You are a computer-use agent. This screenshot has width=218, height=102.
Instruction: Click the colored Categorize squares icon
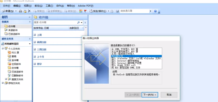(x=81, y=11)
